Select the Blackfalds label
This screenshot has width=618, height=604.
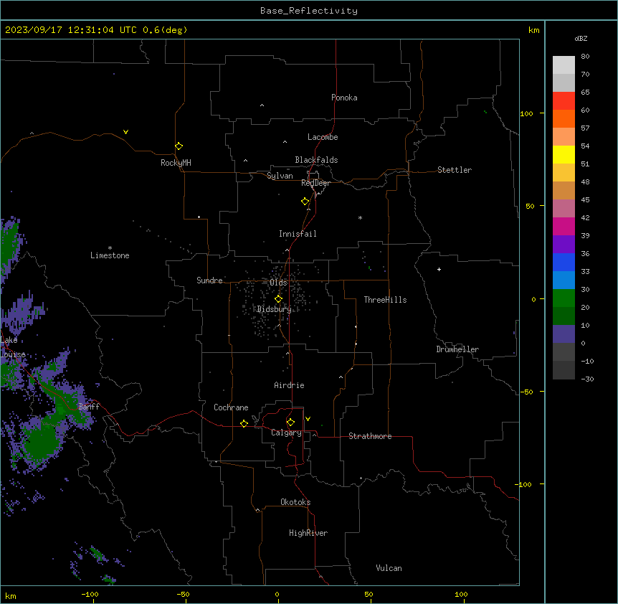coord(316,160)
